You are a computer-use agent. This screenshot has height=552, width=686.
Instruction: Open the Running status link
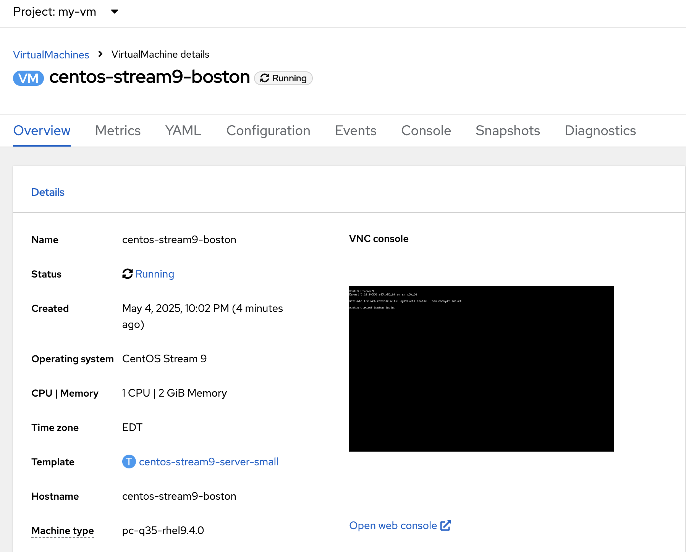[155, 274]
